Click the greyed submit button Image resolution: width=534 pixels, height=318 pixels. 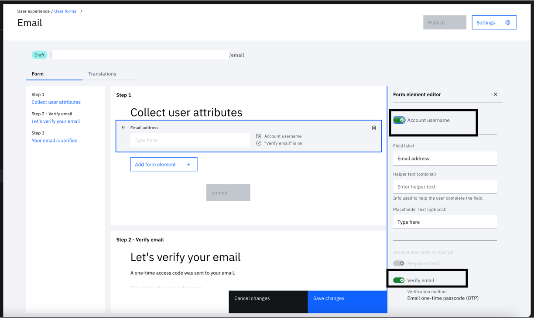(x=228, y=193)
